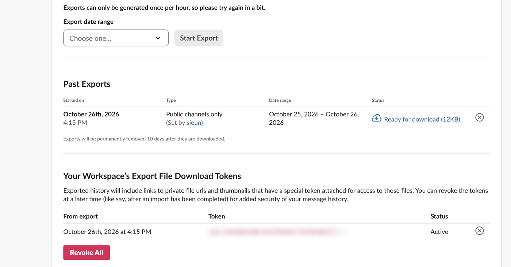Click the 'Token' column header
Viewport: 511px width, 267px height.
216,216
